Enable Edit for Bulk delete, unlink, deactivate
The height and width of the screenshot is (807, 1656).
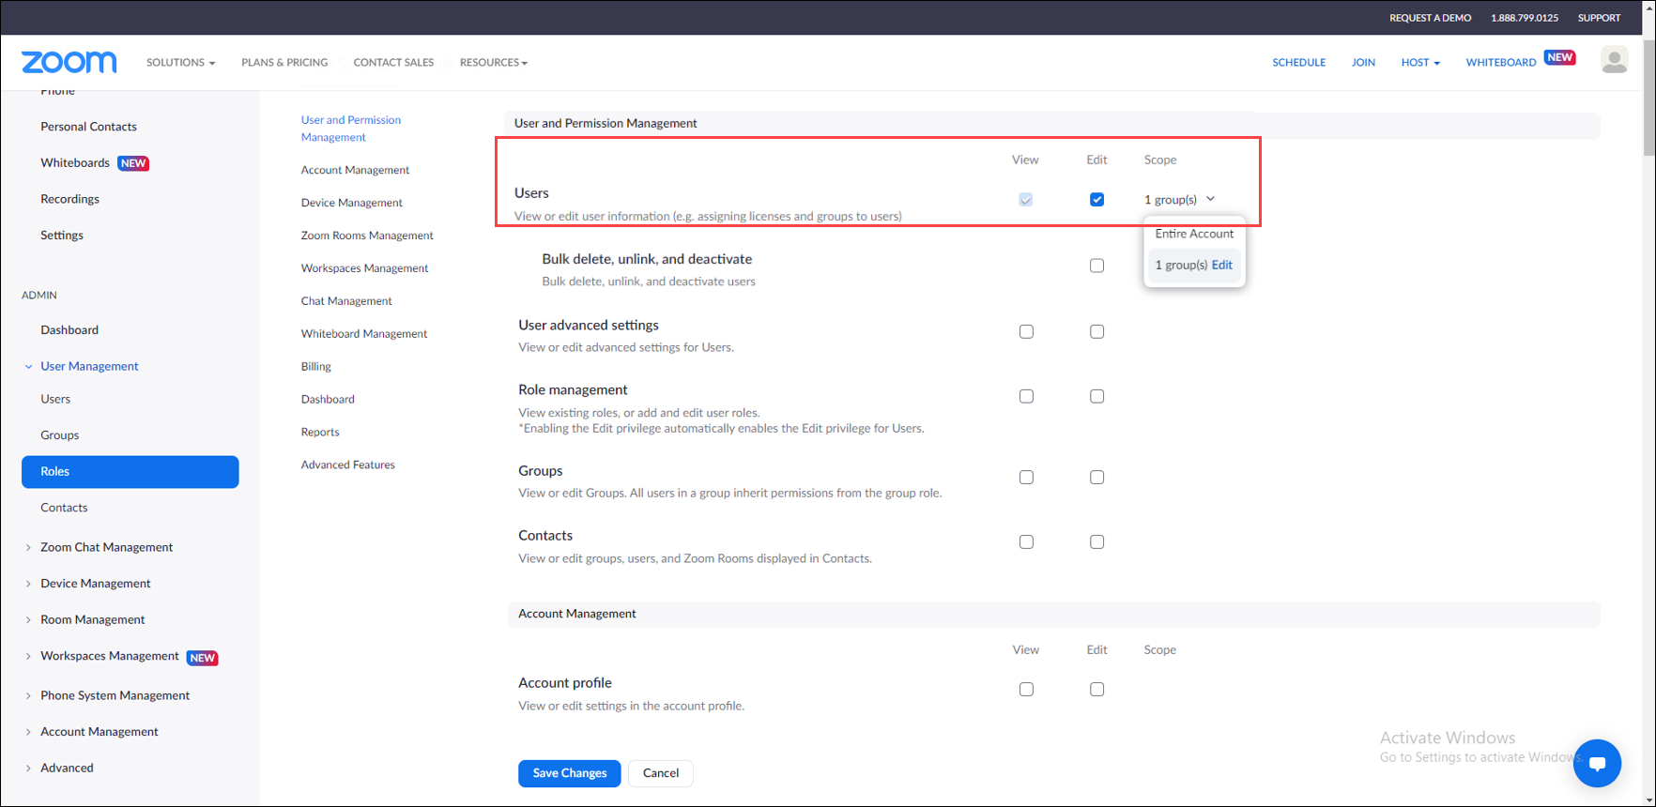(1096, 266)
